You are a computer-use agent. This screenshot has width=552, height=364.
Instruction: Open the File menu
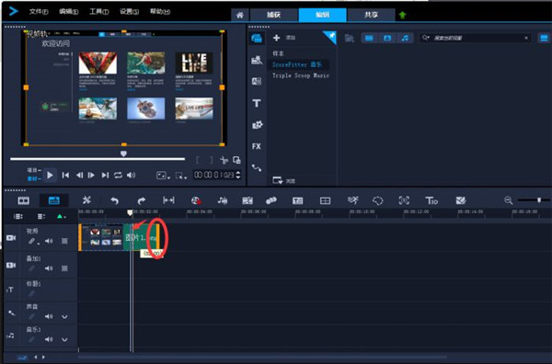pyautogui.click(x=39, y=12)
